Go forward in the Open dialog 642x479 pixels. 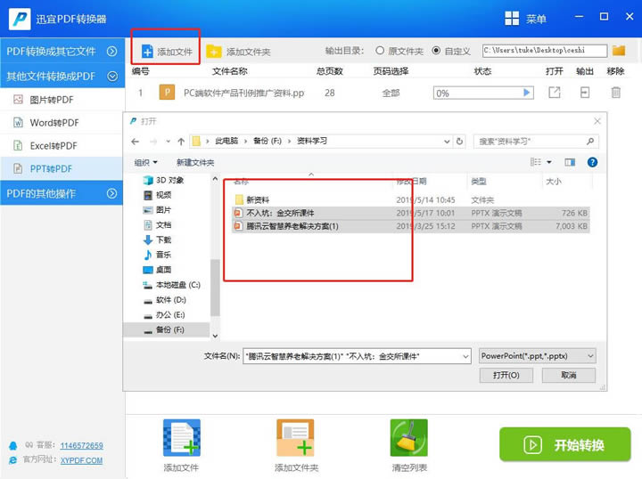[x=153, y=142]
